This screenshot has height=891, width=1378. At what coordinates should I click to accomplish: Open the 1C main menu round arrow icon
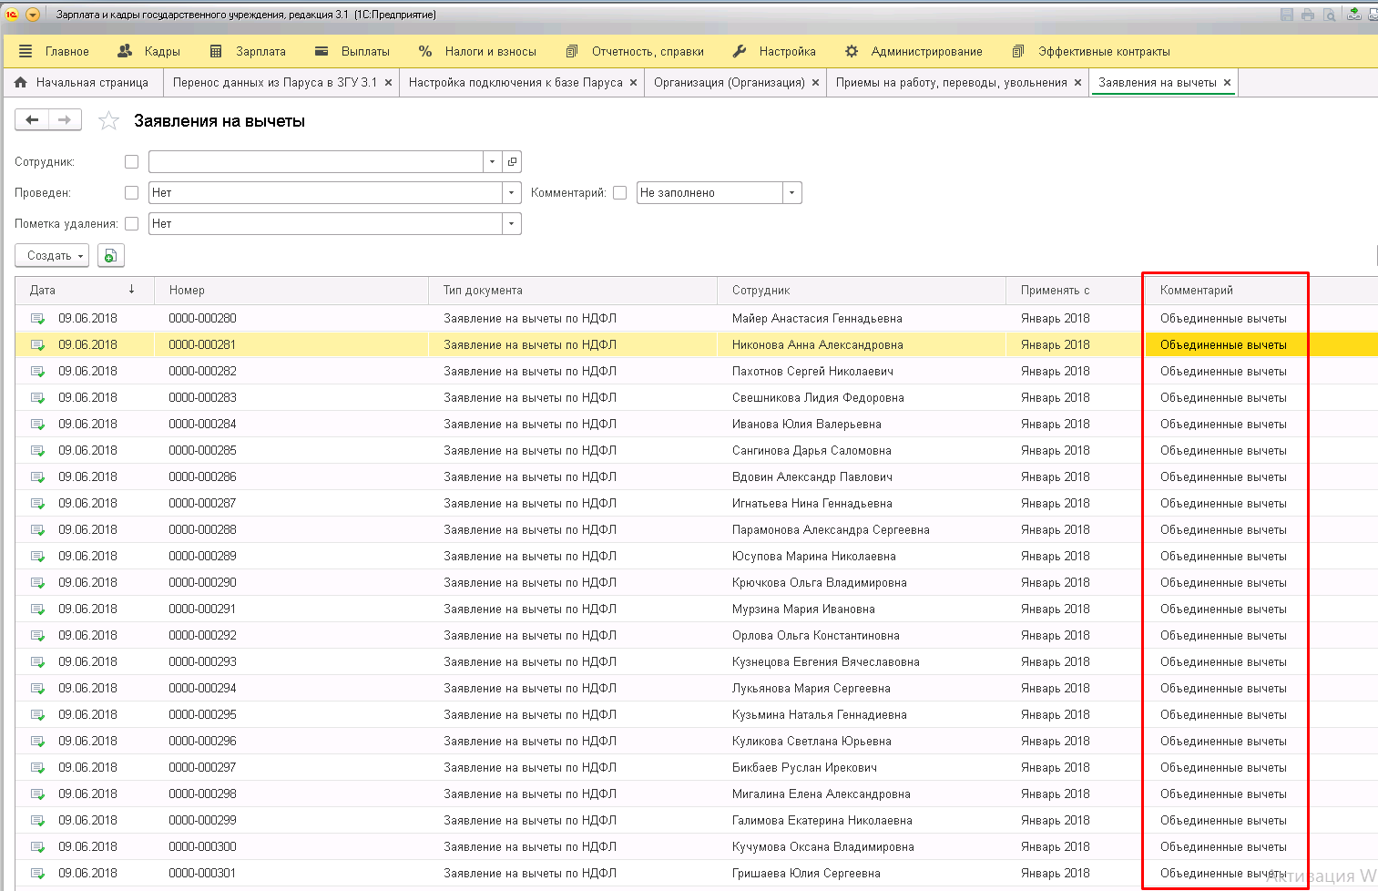tap(33, 15)
